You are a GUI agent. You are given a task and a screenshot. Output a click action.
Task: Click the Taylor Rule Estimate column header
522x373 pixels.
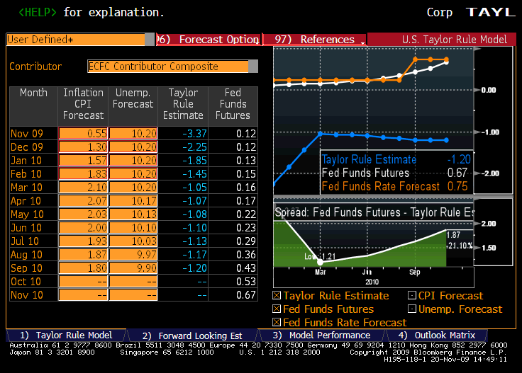(x=183, y=104)
